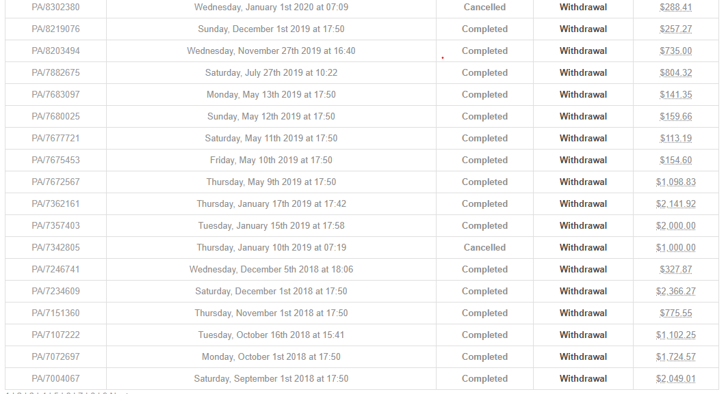Image resolution: width=726 pixels, height=394 pixels.
Task: Click the $2,366.27 amount link
Action: (x=675, y=292)
